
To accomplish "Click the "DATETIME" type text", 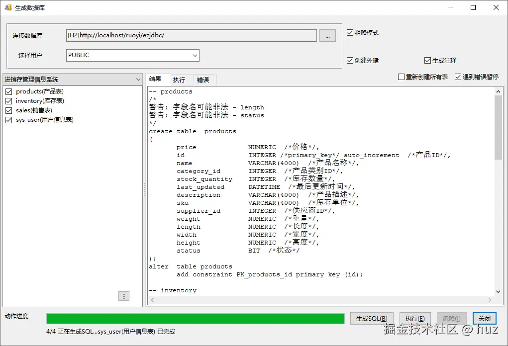I will click(x=264, y=187).
